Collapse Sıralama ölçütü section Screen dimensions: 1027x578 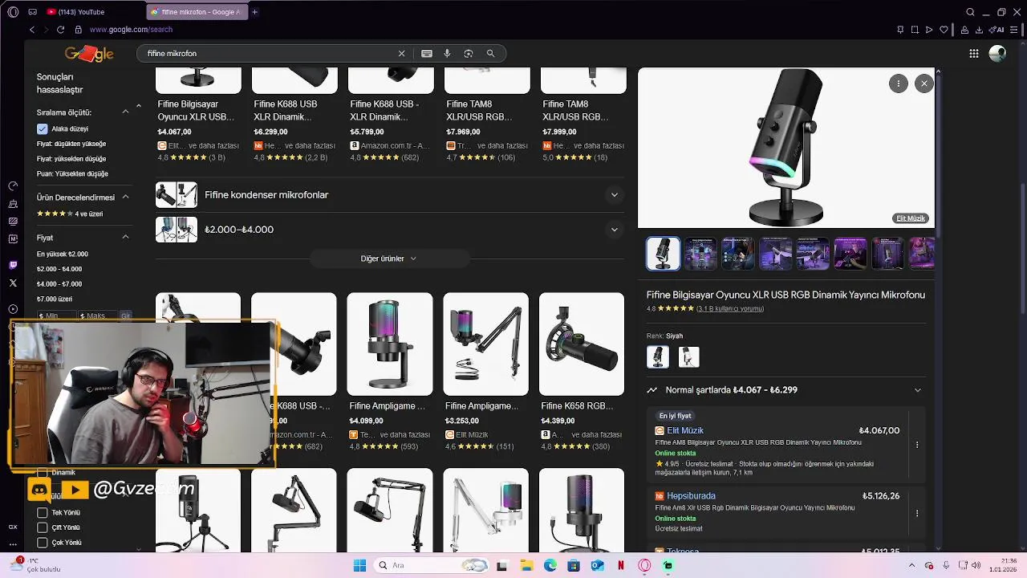(125, 112)
